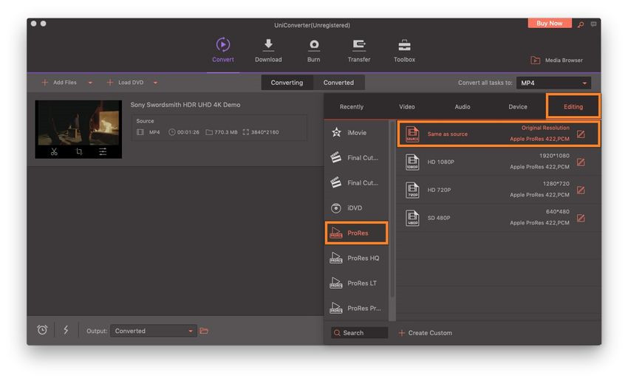Click the crop icon under thumbnail

(79, 151)
